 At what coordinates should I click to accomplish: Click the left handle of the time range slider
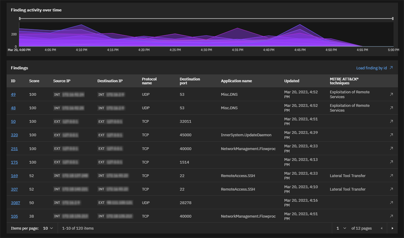point(20,19)
